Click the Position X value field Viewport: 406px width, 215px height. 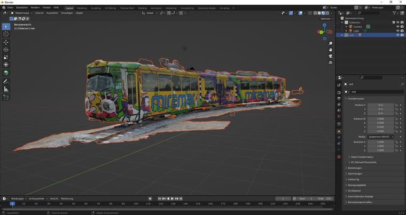(380, 105)
